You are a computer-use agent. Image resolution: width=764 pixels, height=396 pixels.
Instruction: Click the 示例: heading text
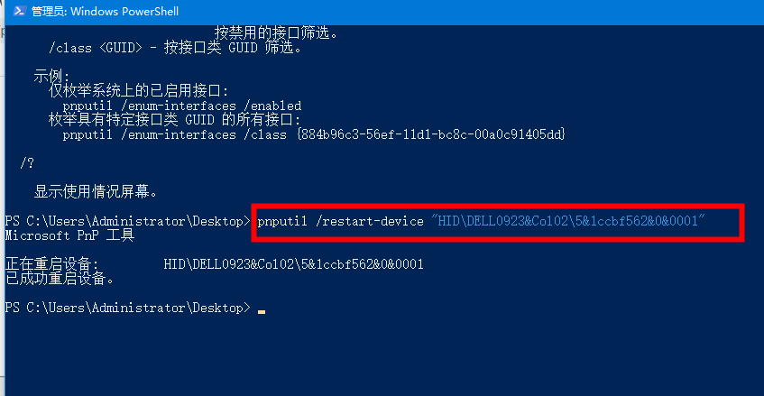click(x=51, y=76)
